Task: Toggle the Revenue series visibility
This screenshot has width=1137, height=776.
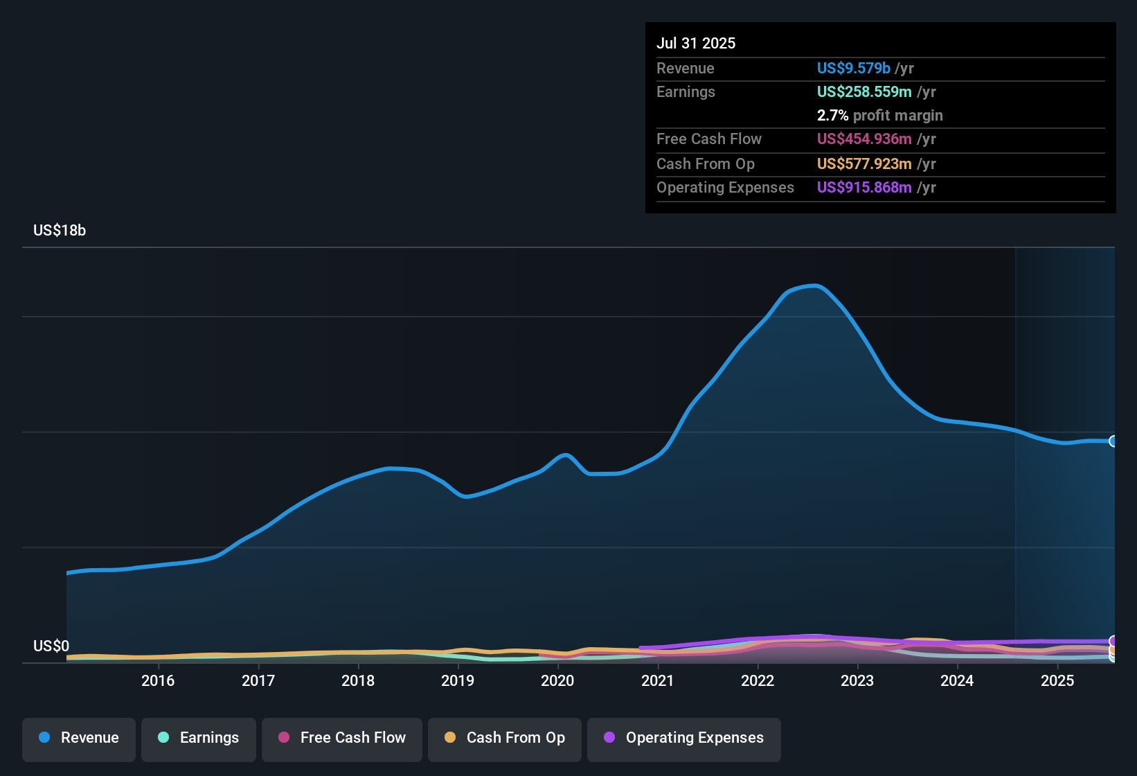Action: click(x=78, y=738)
